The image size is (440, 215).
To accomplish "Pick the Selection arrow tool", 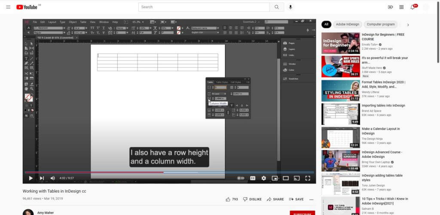I will [26, 44].
